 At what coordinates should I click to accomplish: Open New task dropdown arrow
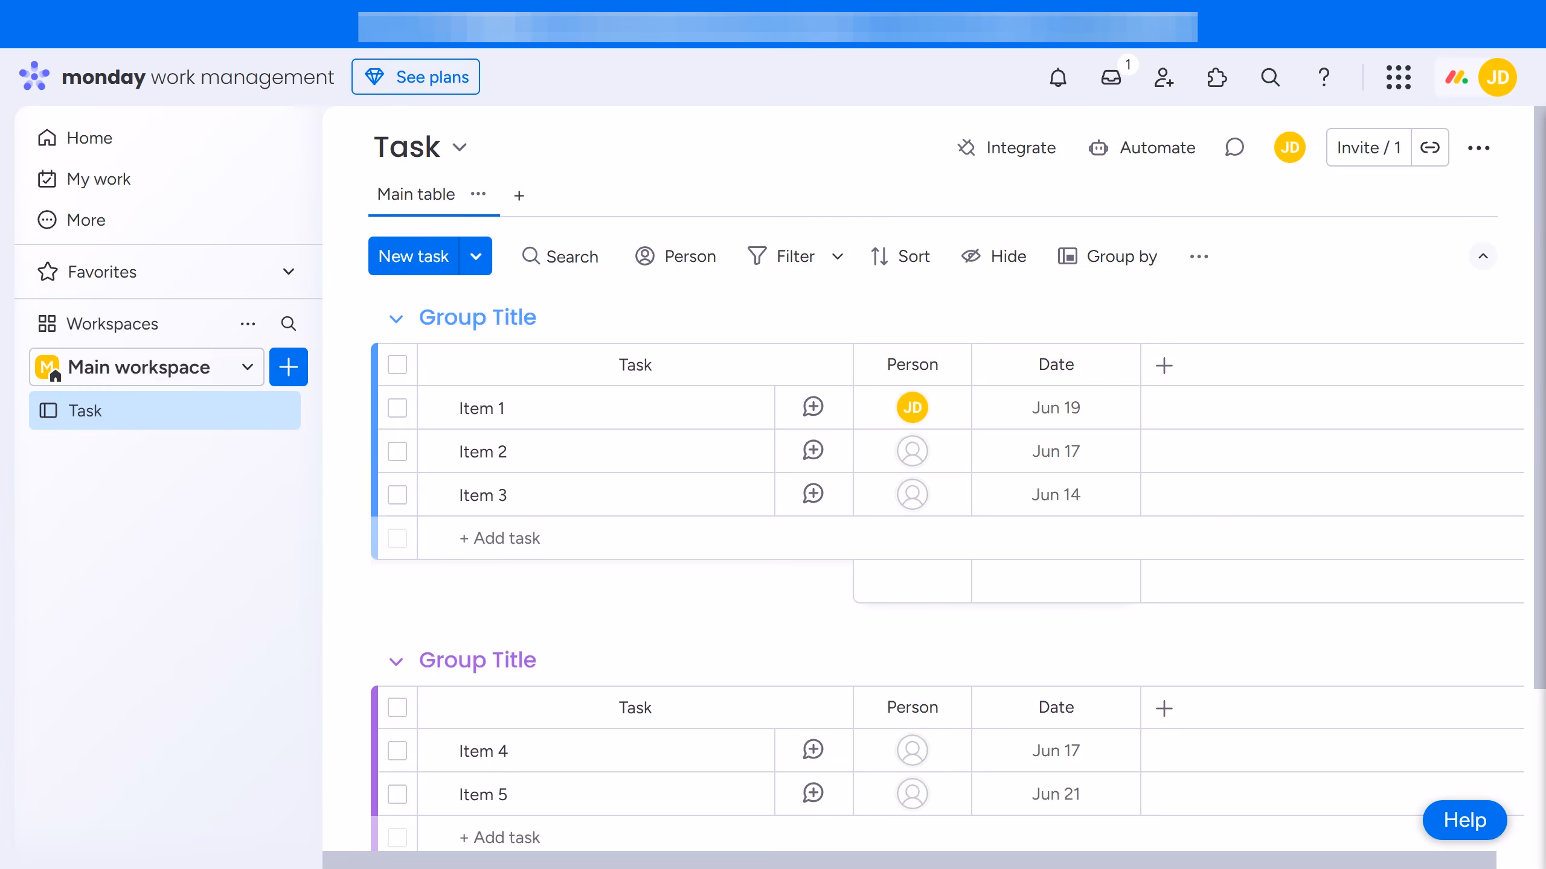point(476,256)
